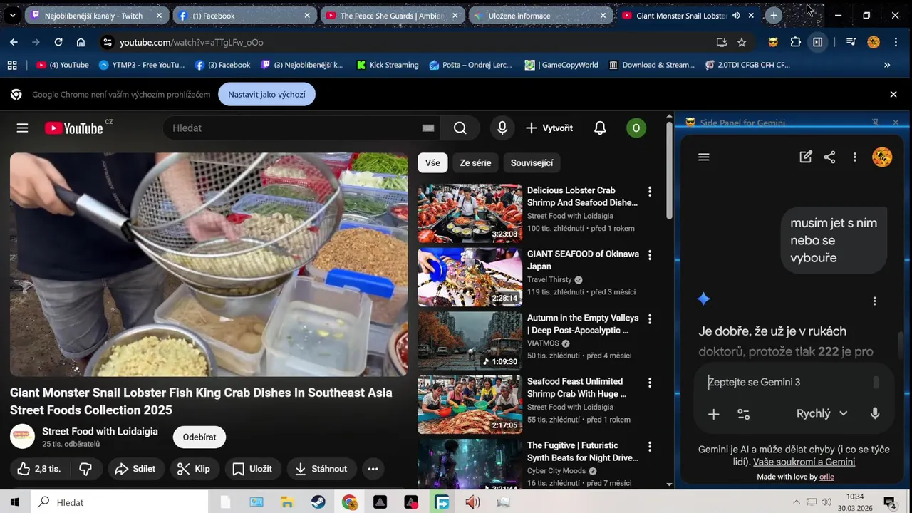Share the Gemini conversation icon
912x513 pixels.
829,157
